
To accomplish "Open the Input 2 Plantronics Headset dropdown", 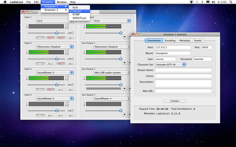I will pos(55,47).
